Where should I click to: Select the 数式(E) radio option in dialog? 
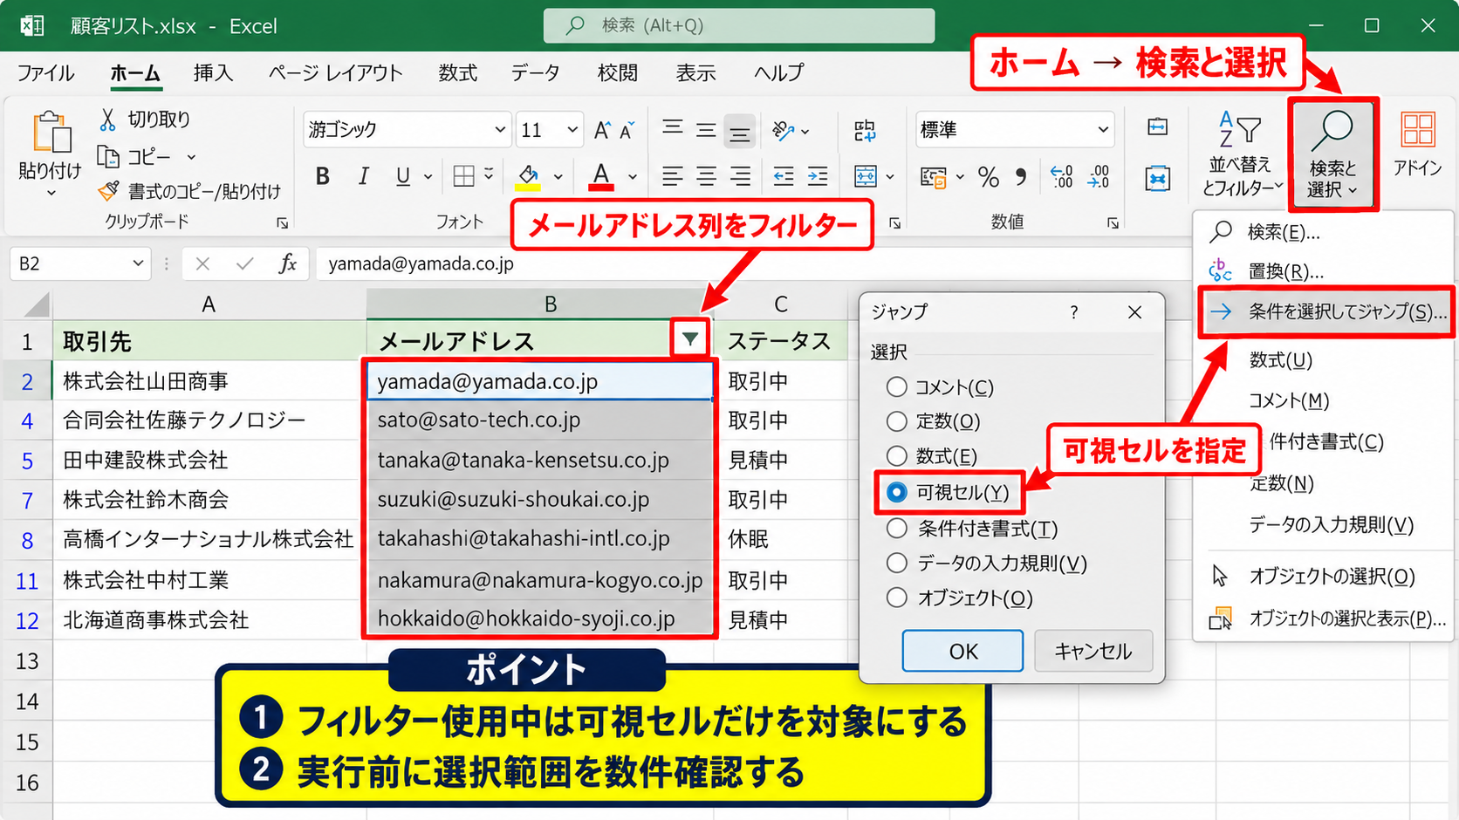pyautogui.click(x=896, y=456)
